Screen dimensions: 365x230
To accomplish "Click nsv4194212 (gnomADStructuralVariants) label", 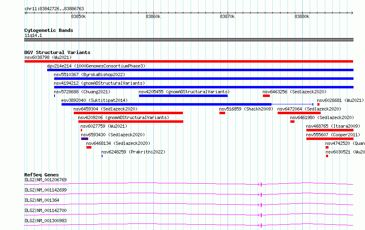I will (x=99, y=83).
